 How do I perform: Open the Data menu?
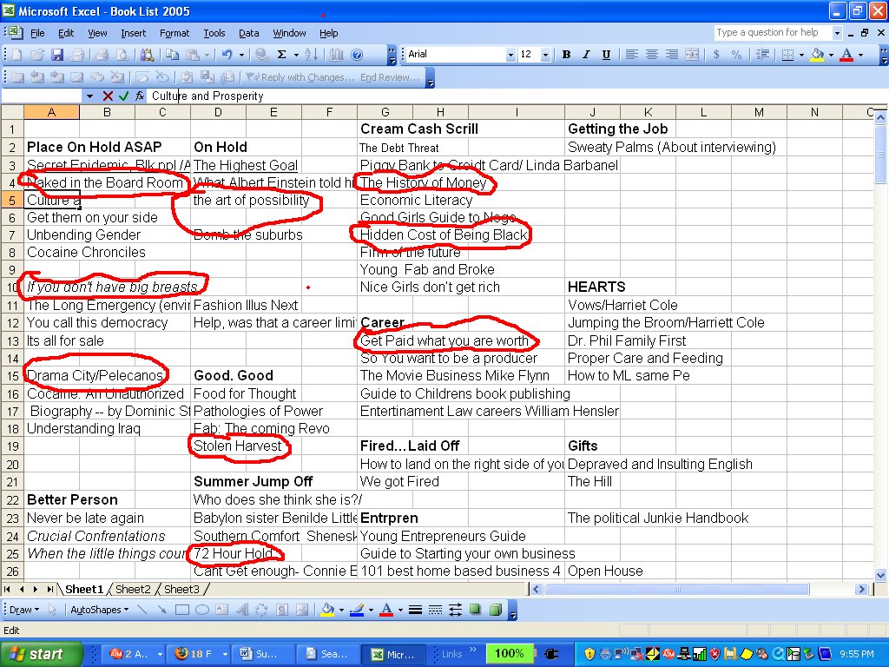click(248, 34)
